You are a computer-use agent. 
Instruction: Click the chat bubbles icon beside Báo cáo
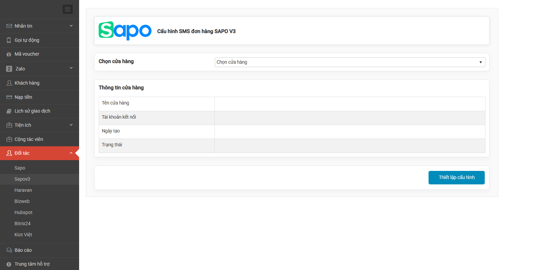click(9, 250)
